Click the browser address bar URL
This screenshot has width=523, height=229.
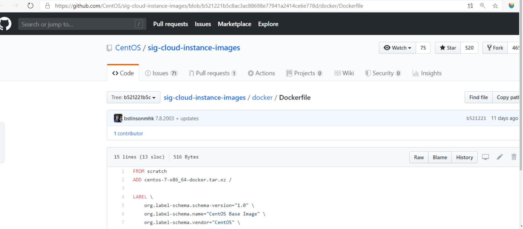coord(209,6)
